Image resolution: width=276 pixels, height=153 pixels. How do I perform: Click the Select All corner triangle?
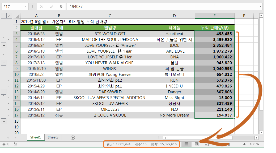(18, 16)
